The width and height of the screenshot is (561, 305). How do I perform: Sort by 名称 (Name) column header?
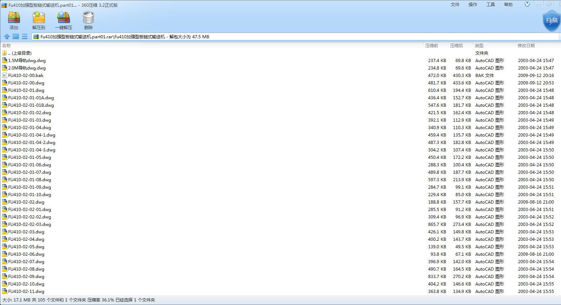click(6, 45)
